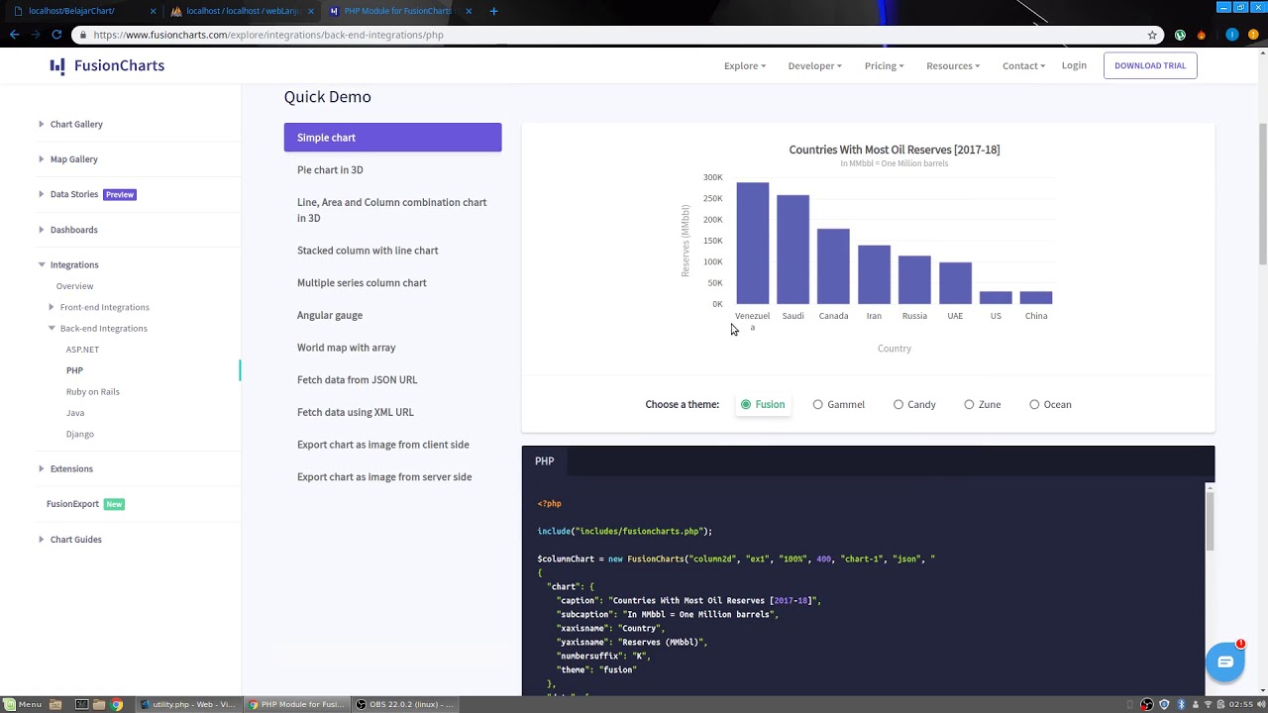Screen dimensions: 1268x713
Task: Open the Developer dropdown menu
Action: [815, 65]
